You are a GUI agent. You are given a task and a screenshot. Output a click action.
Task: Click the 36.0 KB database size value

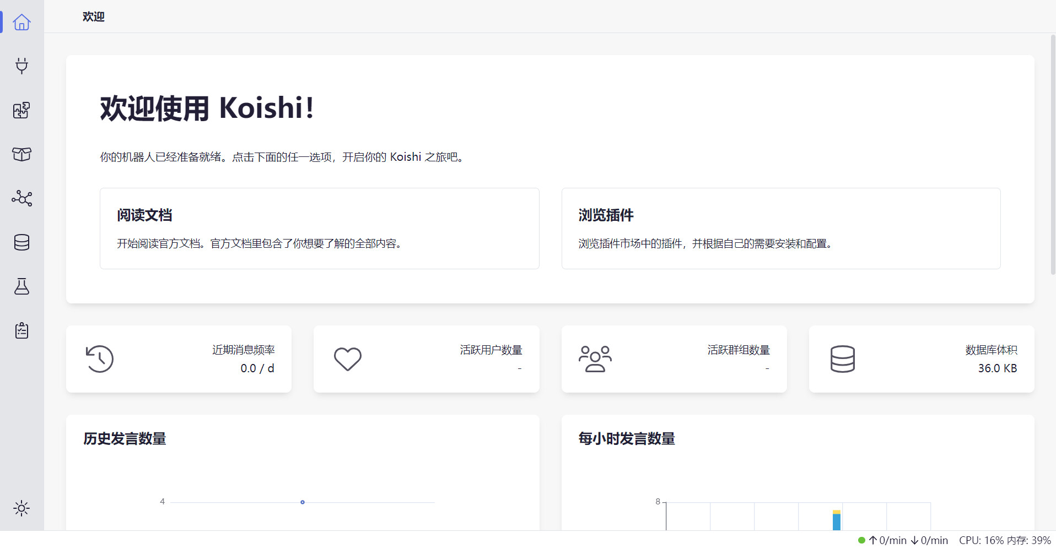(998, 368)
